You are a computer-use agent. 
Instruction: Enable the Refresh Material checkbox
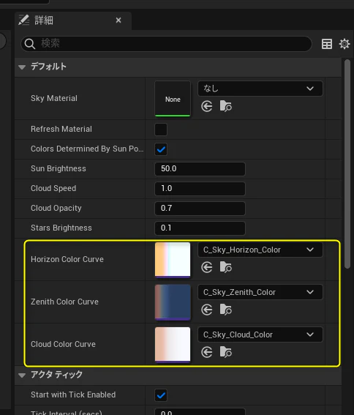[x=161, y=130]
